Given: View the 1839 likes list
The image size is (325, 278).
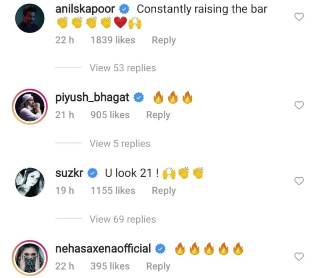Looking at the screenshot, I should point(113,40).
